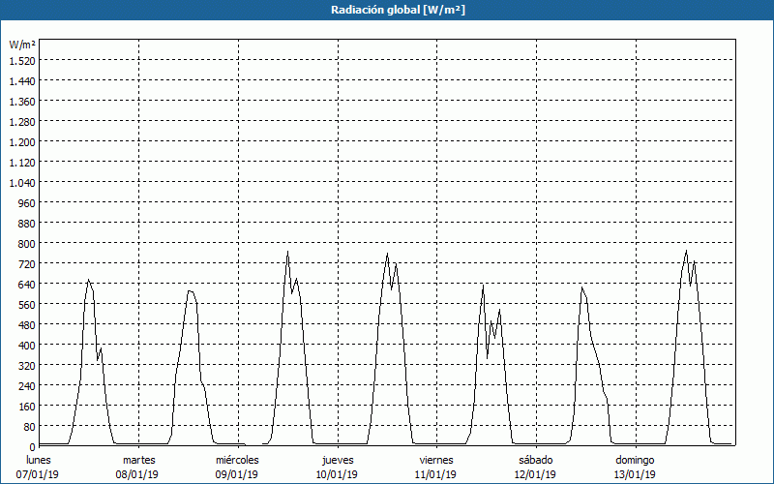Screen dimensions: 774x484
Task: Click the 1.440 y-axis value
Action: [x=22, y=81]
